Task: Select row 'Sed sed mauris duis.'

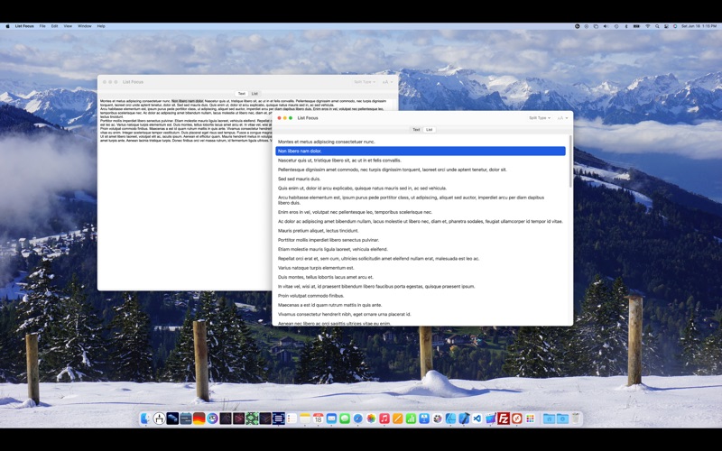Action: tap(421, 179)
